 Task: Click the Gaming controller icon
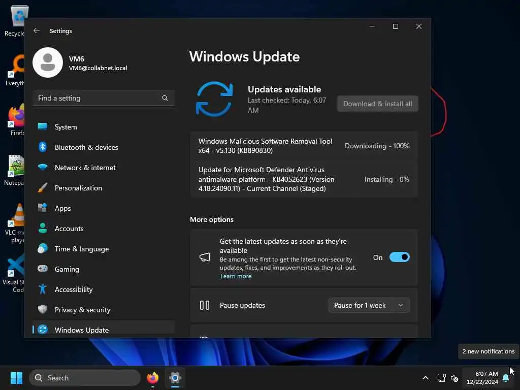(43, 269)
